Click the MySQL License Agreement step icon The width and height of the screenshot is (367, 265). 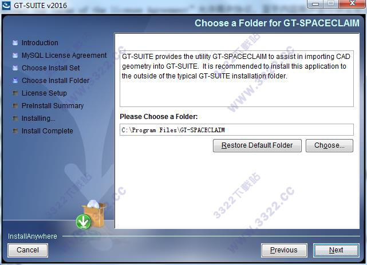pyautogui.click(x=15, y=56)
